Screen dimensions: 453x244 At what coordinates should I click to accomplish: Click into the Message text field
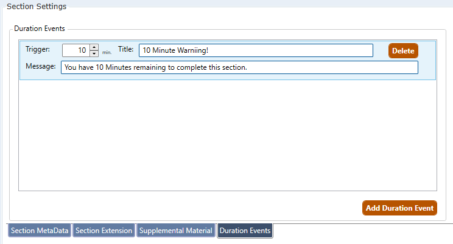pyautogui.click(x=239, y=67)
